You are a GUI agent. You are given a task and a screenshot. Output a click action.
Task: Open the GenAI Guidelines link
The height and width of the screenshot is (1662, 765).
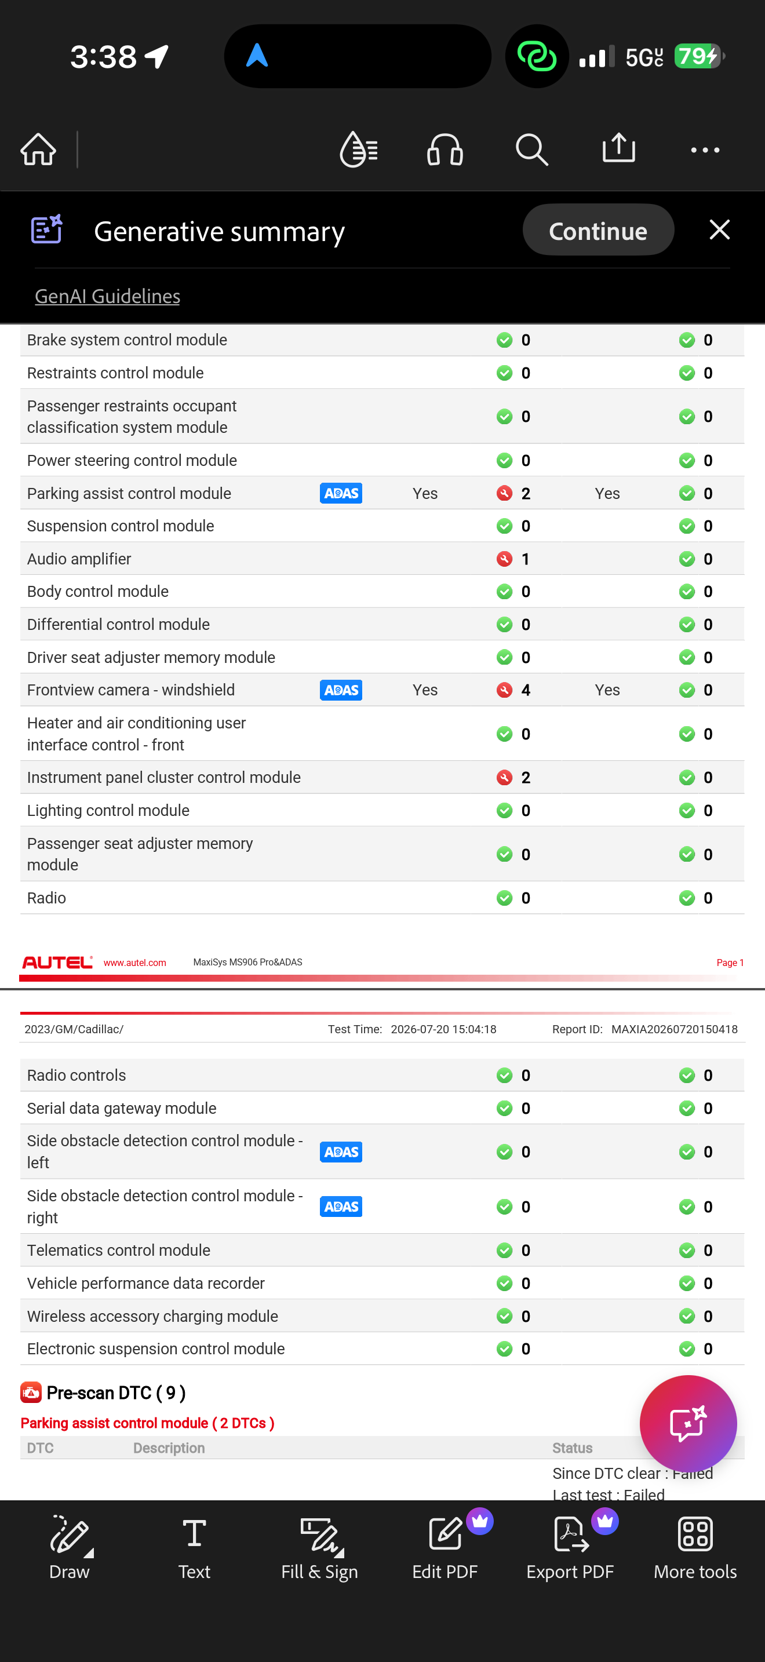[107, 296]
